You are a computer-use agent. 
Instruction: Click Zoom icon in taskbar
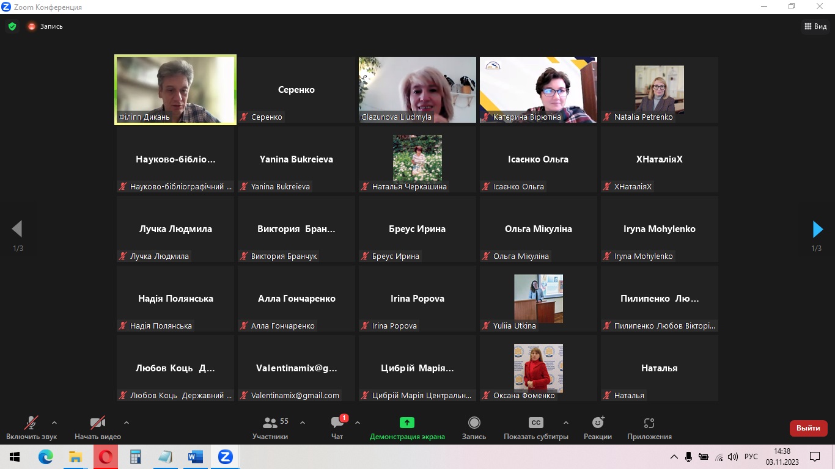pos(226,457)
